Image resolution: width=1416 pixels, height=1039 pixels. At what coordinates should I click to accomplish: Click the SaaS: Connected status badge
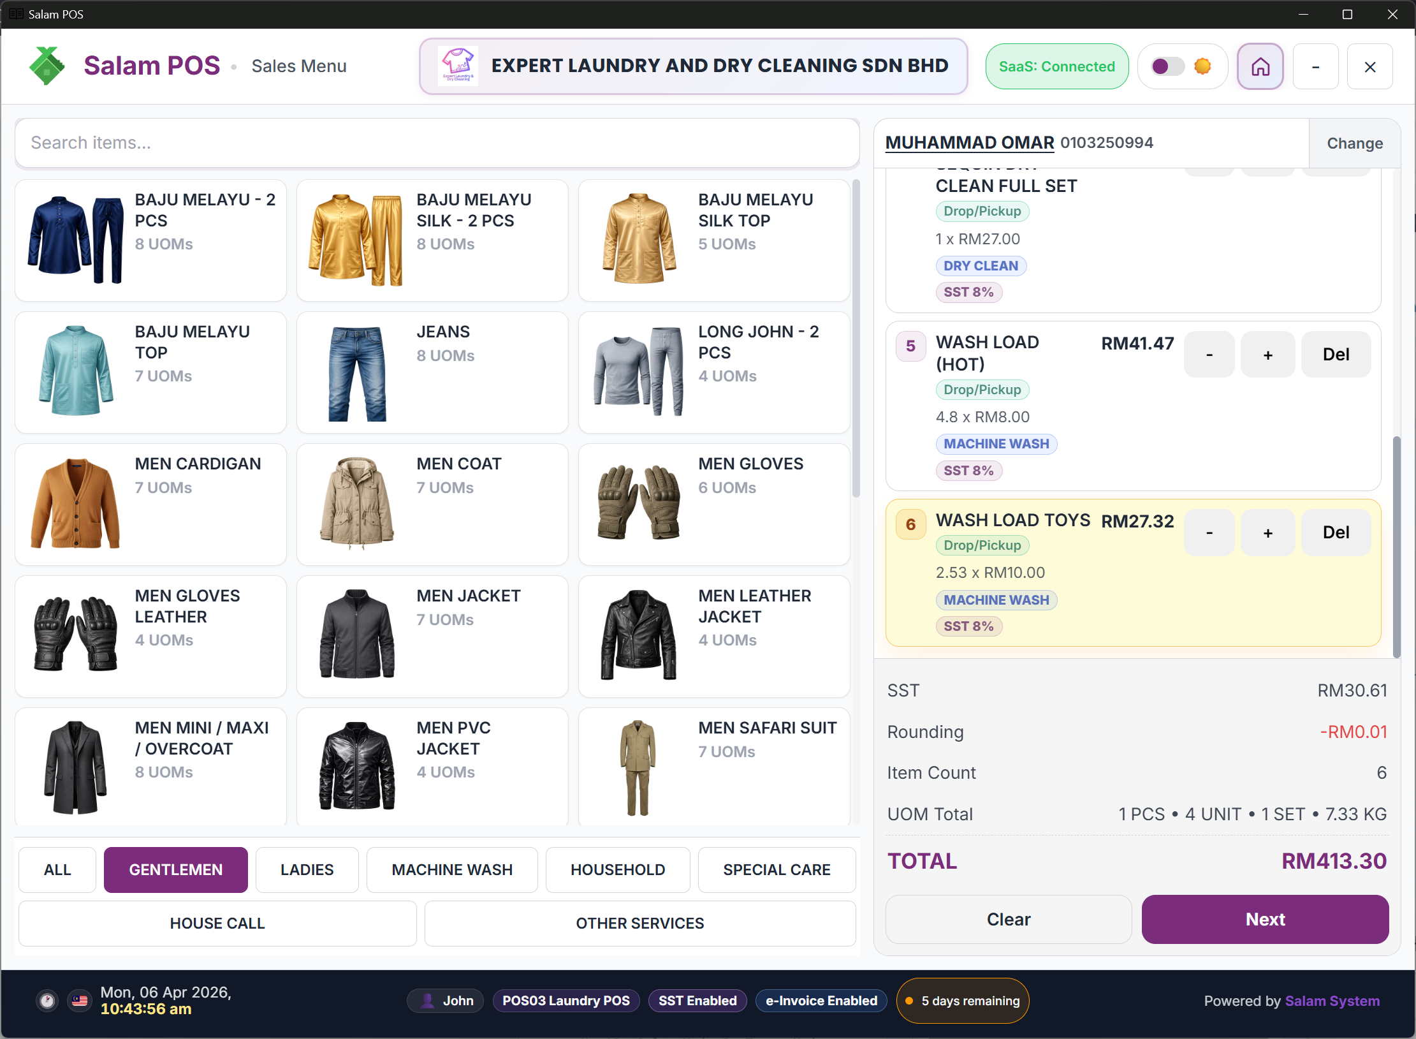pos(1056,66)
